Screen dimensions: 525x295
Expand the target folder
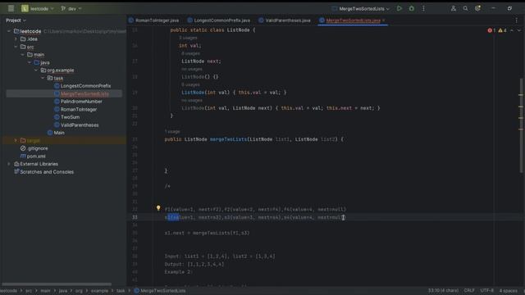tap(16, 140)
